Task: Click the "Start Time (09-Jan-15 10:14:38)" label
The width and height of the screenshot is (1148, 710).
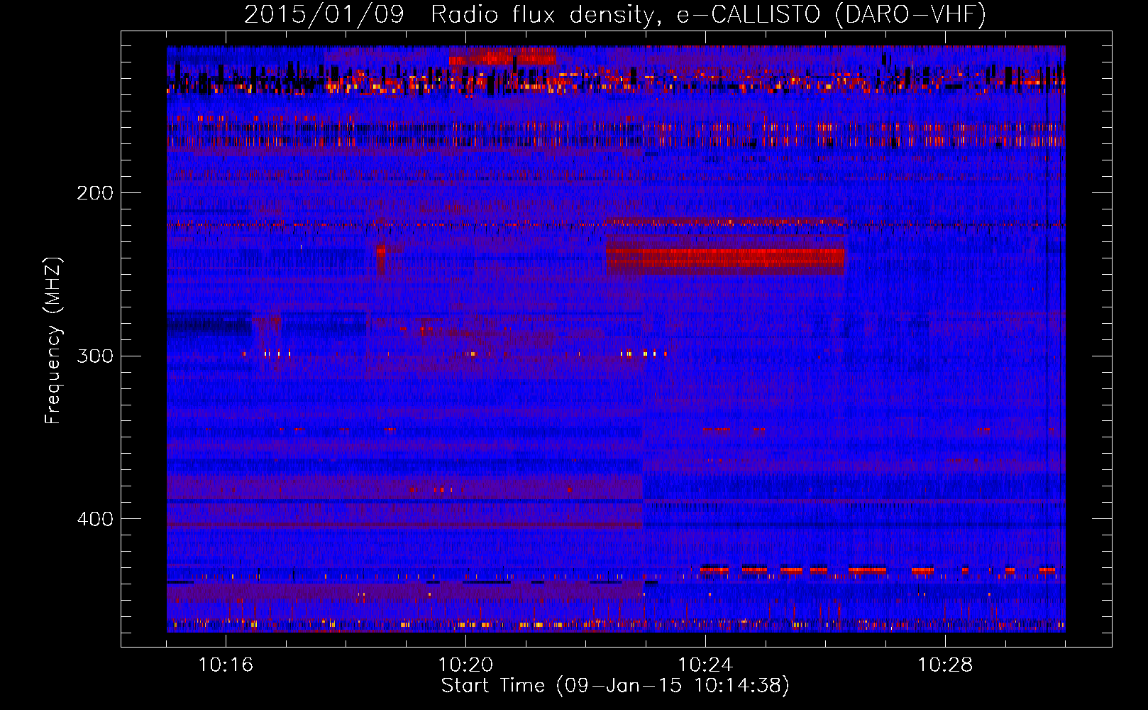Action: 615,686
